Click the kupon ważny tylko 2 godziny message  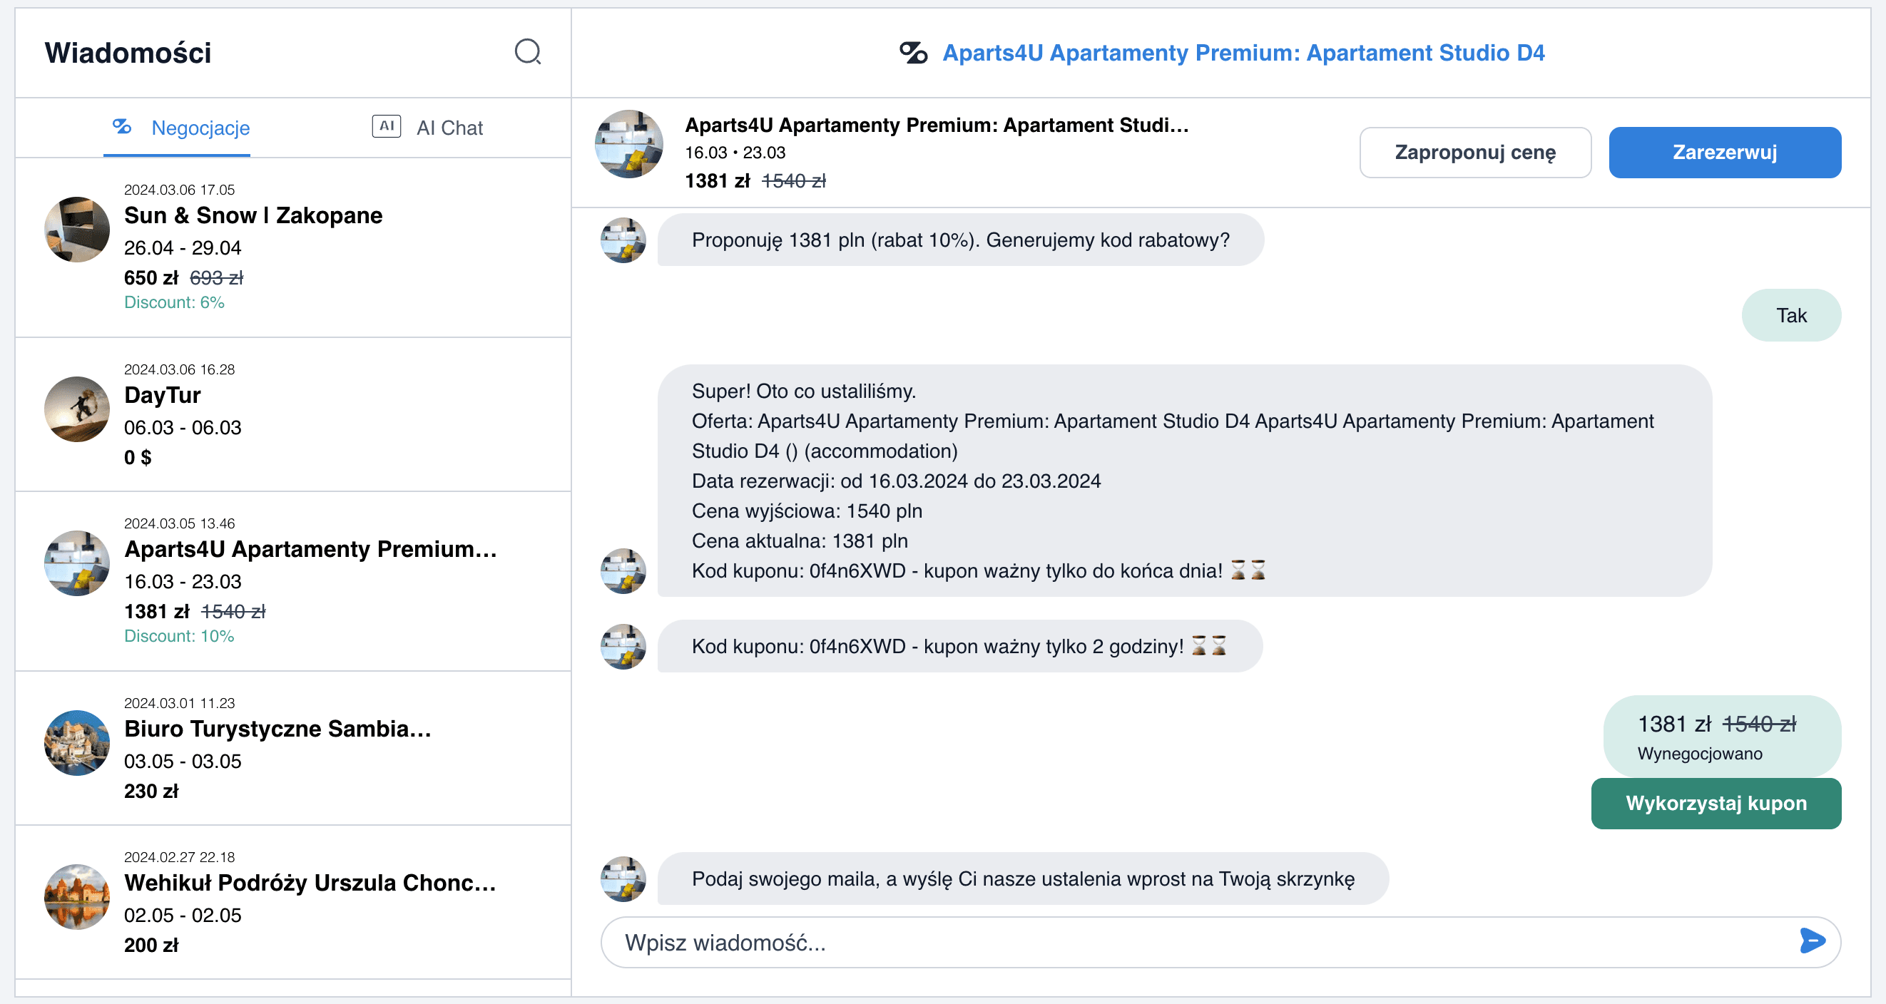[960, 646]
